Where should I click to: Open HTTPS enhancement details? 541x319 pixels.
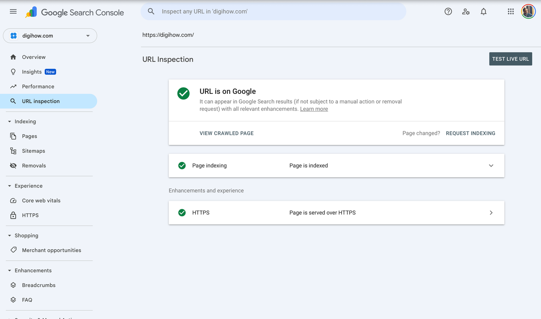491,213
